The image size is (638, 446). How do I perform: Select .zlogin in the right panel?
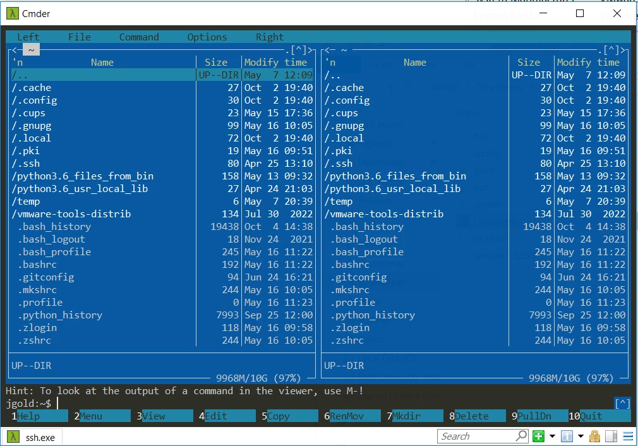[475, 328]
